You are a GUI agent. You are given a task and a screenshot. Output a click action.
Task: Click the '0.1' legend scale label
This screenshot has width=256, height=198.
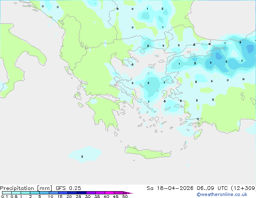[4, 196]
